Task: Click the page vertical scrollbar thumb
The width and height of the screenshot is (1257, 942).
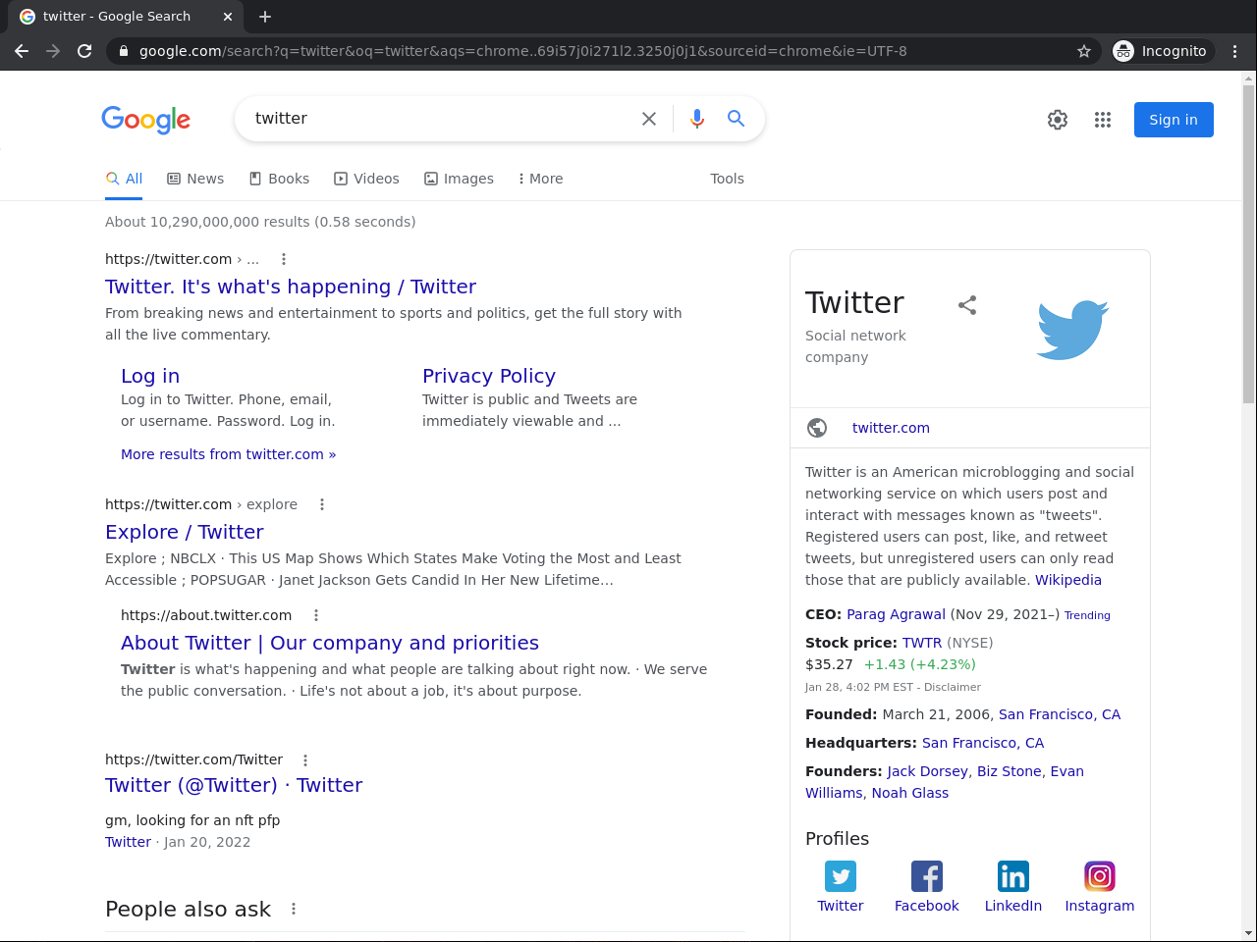Action: pyautogui.click(x=1248, y=243)
